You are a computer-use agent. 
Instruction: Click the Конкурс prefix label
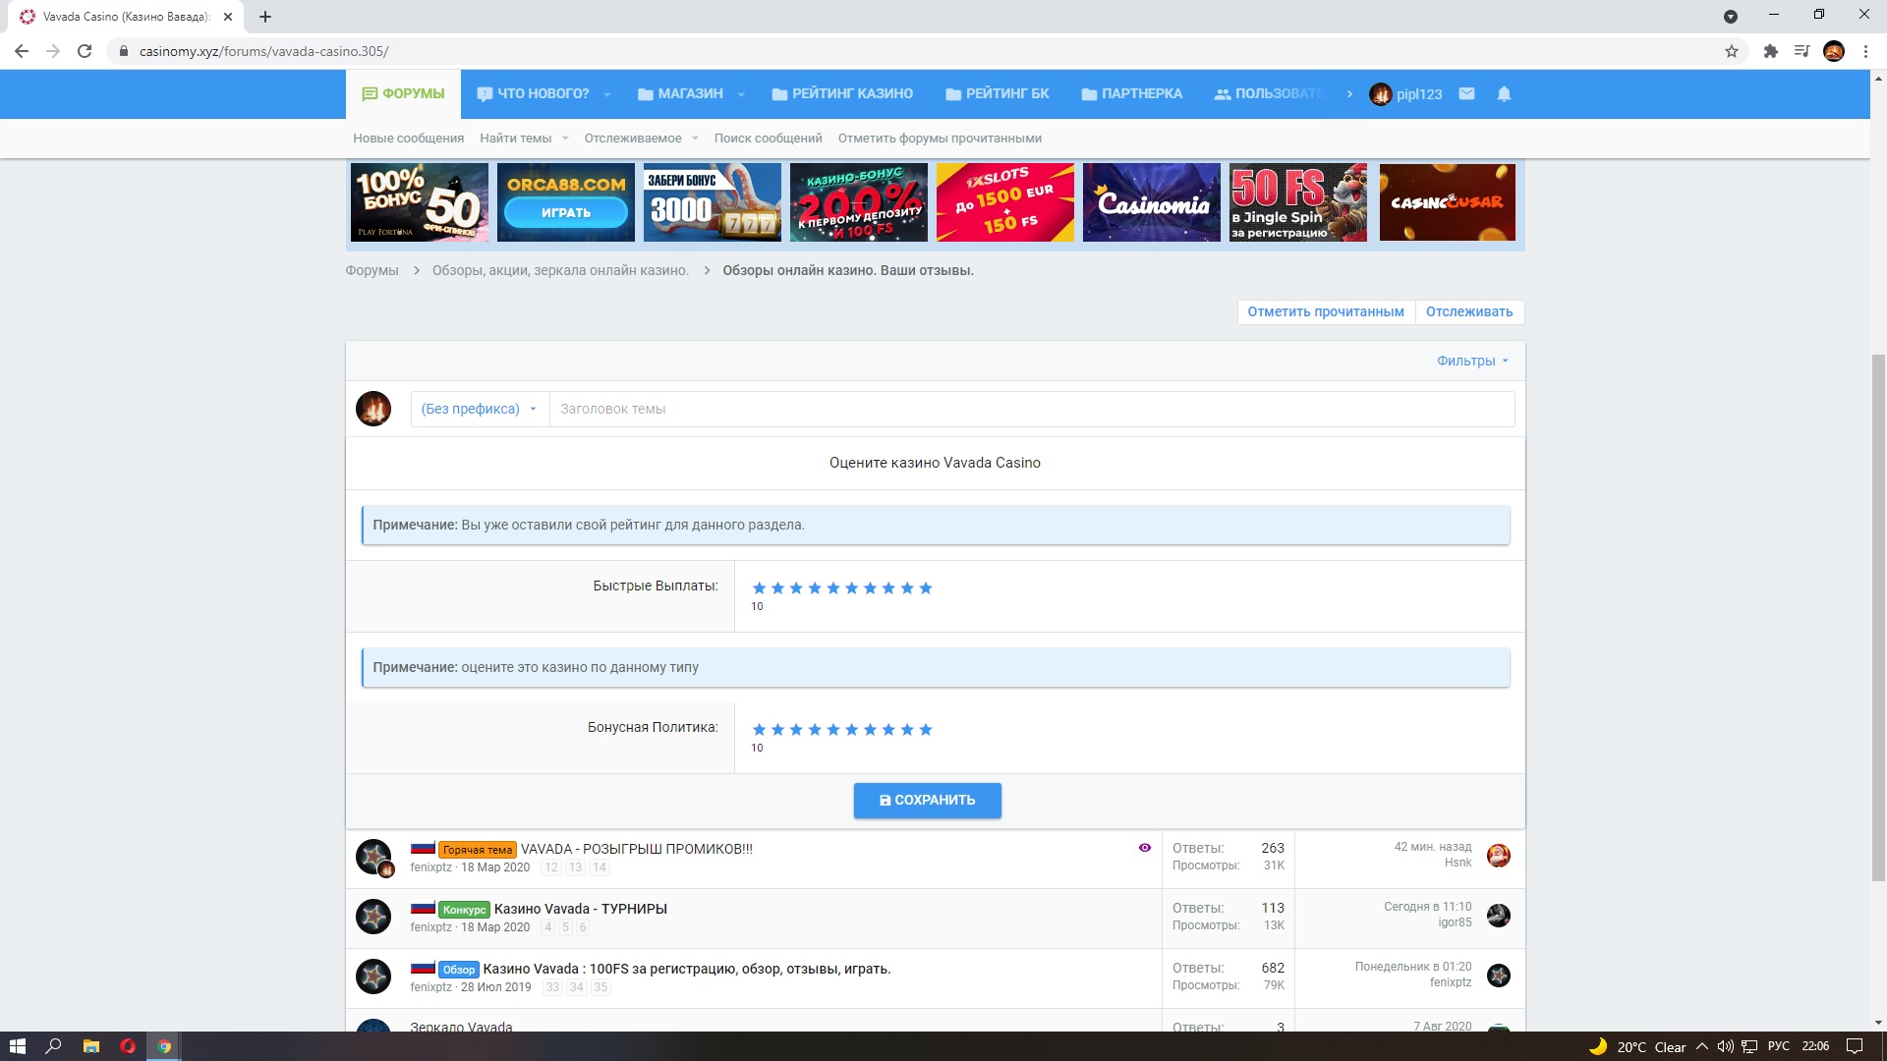[464, 910]
